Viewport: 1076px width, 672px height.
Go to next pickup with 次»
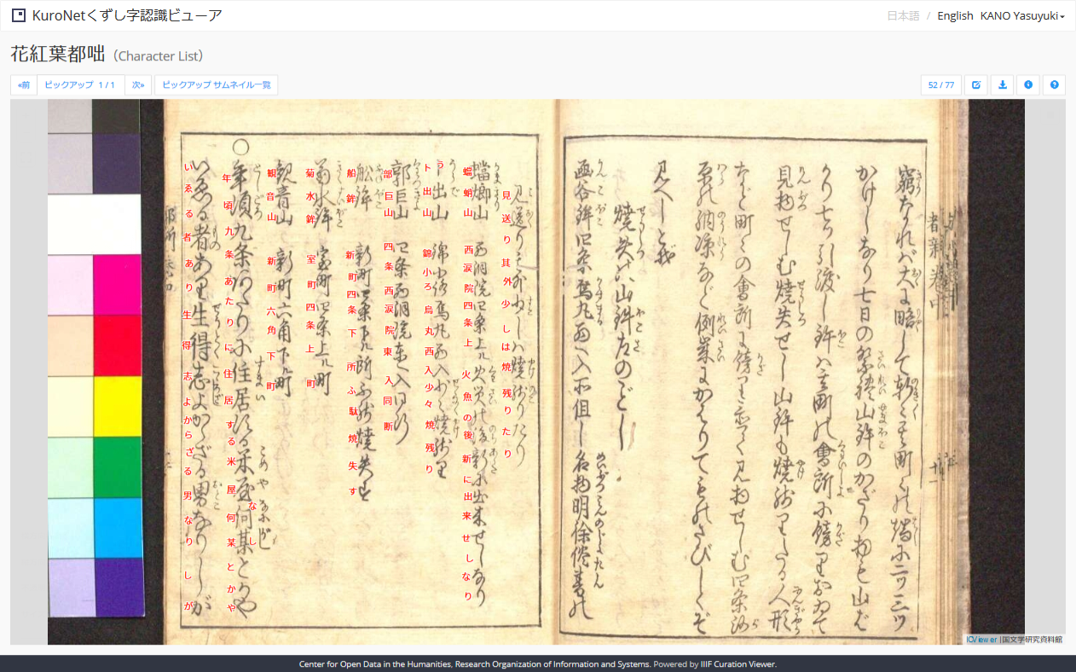(138, 85)
